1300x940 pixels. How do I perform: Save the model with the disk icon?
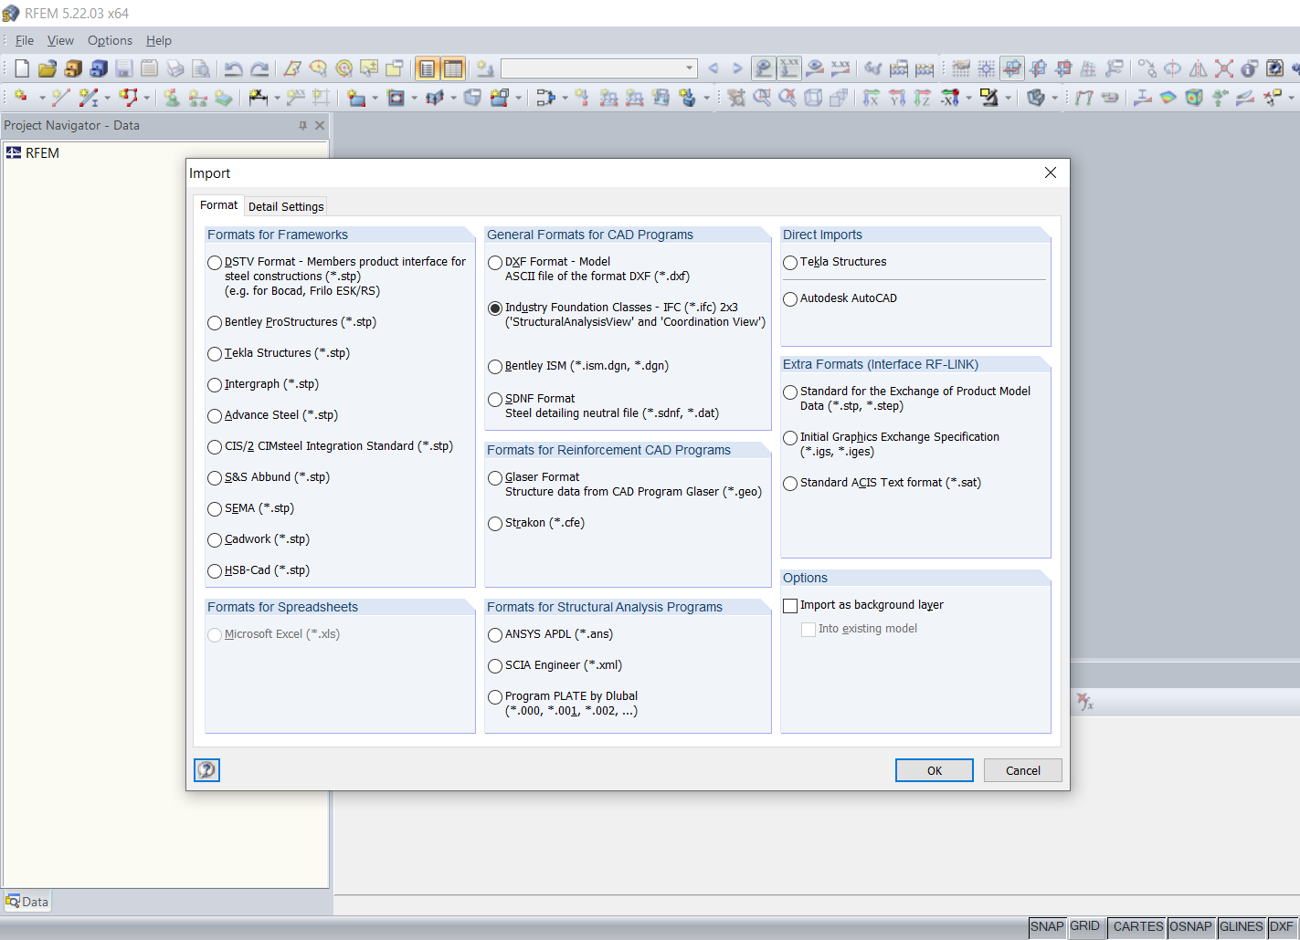coord(123,68)
